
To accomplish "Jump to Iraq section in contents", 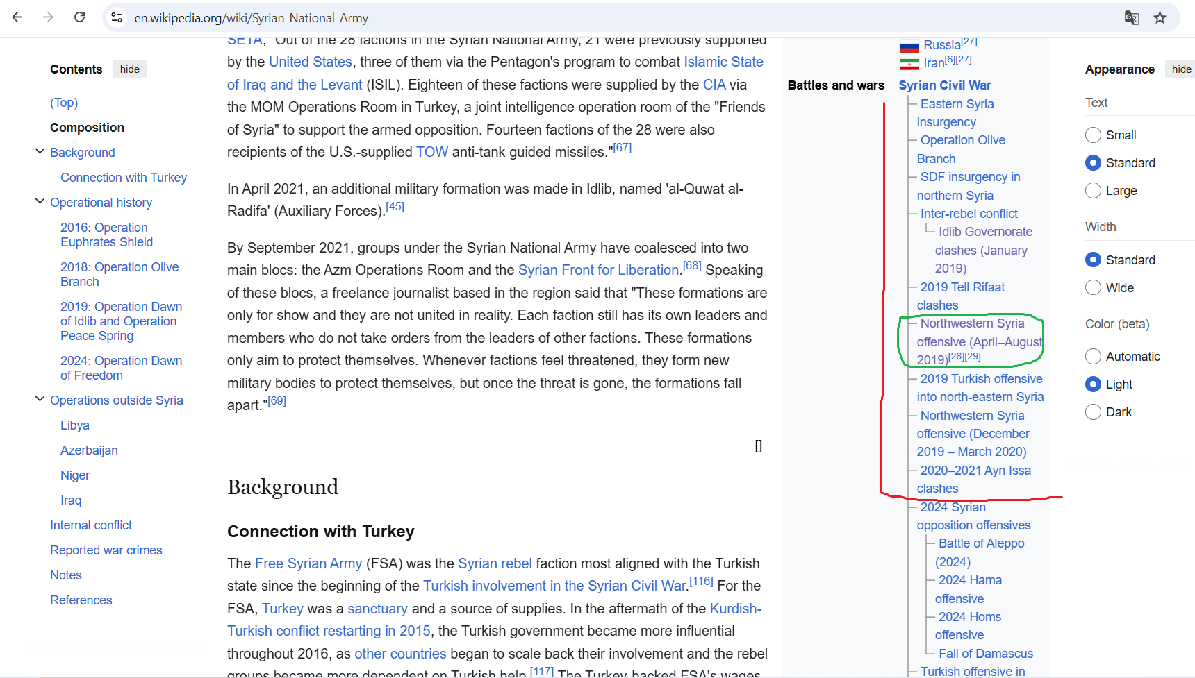I will point(71,500).
